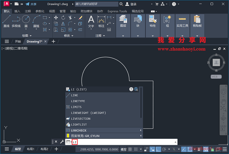229x154 pixels.
Task: Expand the Modify (修改) panel
Action: [x=68, y=36]
